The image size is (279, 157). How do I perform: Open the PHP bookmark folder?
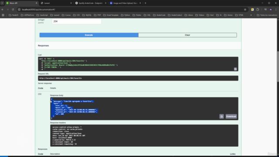click(x=97, y=15)
